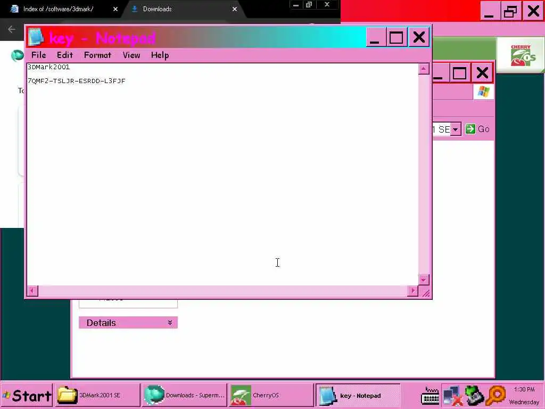Expand the Details panel

[x=128, y=323]
